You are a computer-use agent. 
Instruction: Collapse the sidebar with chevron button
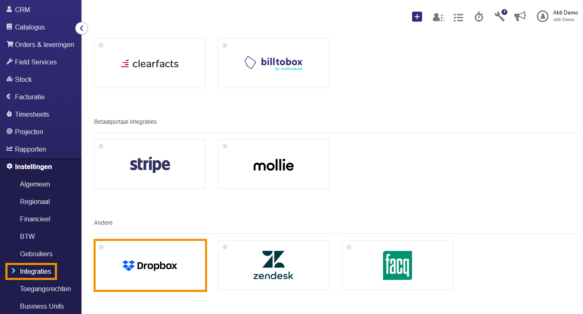[x=82, y=28]
